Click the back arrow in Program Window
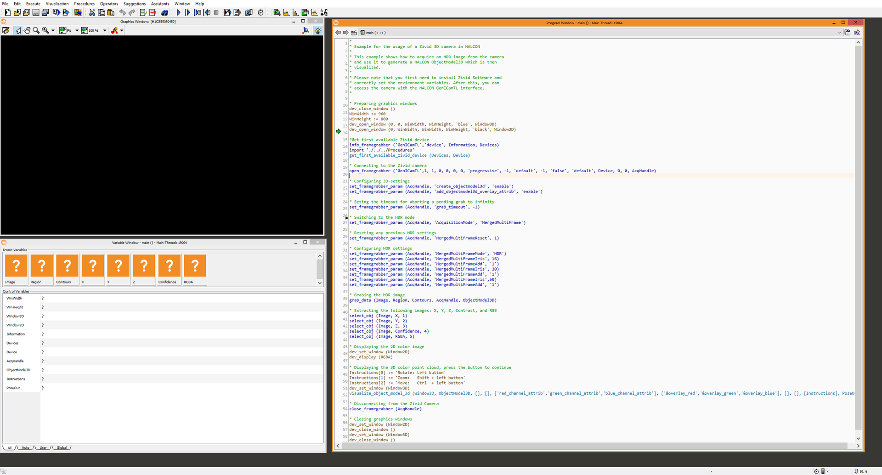This screenshot has height=475, width=882. pos(338,33)
